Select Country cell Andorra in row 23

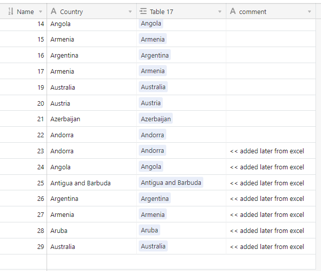92,151
